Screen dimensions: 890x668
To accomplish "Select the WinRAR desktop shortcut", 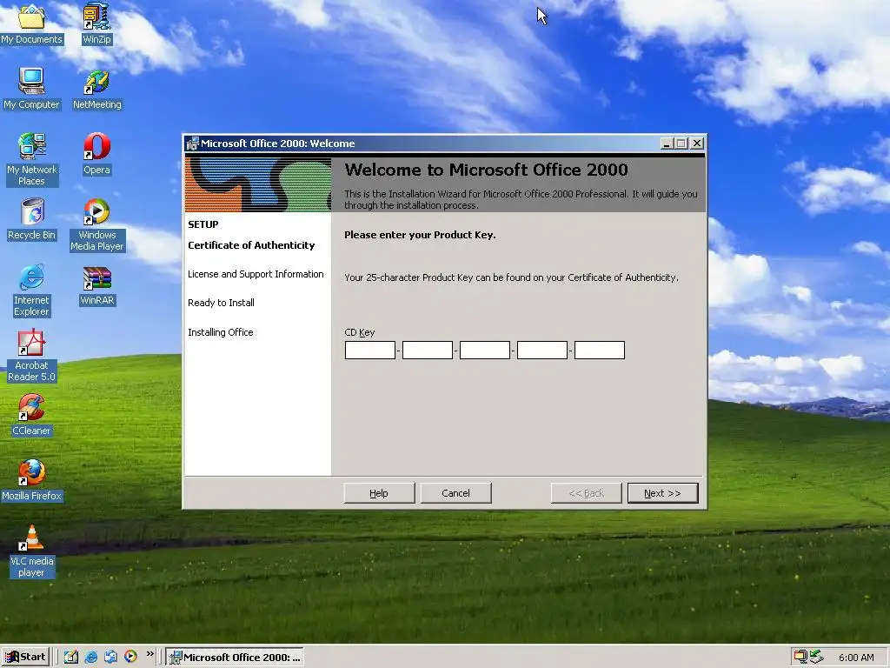I will pos(97,285).
